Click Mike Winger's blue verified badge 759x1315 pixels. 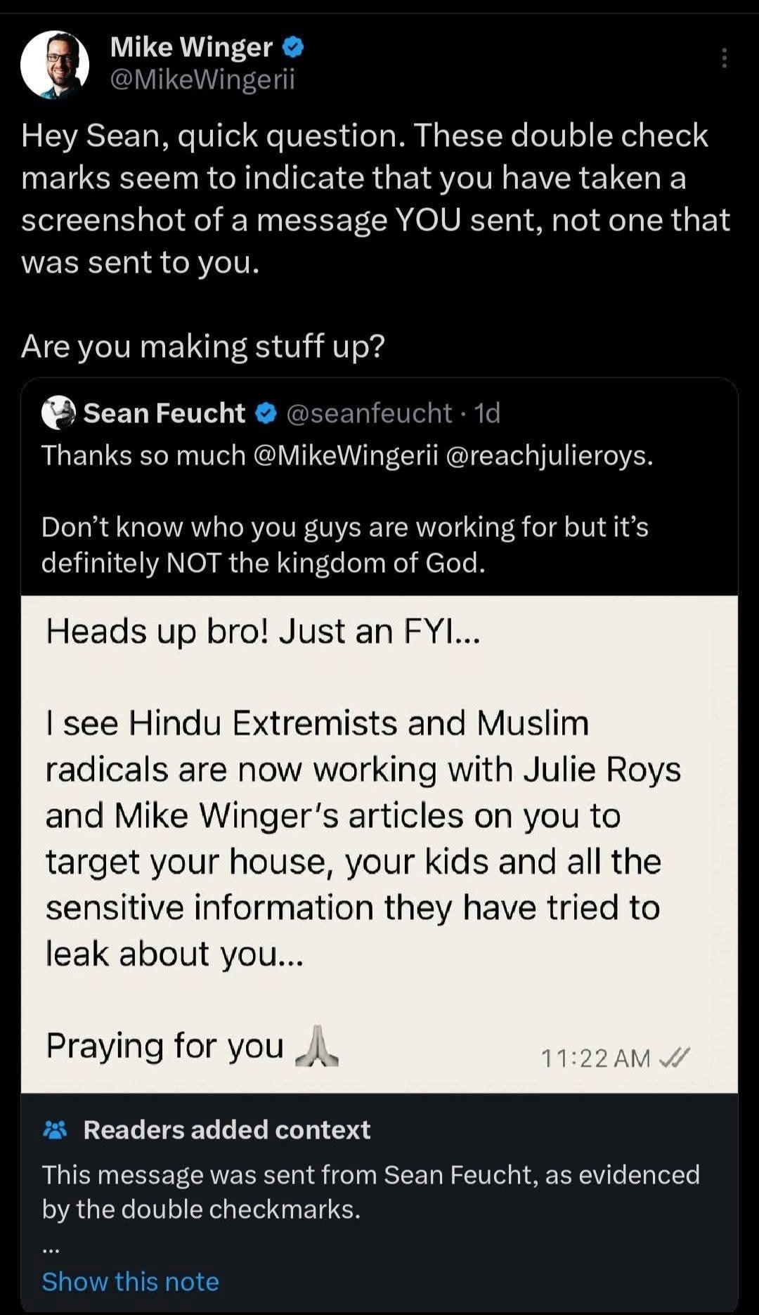pos(293,47)
